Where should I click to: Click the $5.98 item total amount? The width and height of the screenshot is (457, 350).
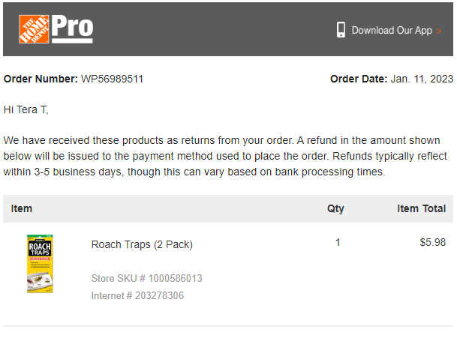click(x=433, y=242)
